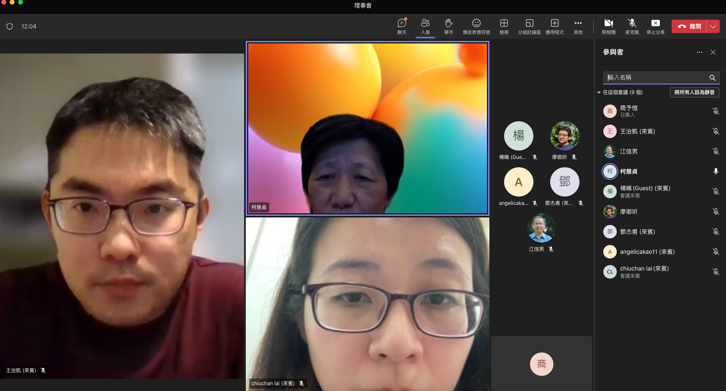Screen dimensions: 726x391
Task: Open reactions (傳送表情符號) menu
Action: point(476,26)
